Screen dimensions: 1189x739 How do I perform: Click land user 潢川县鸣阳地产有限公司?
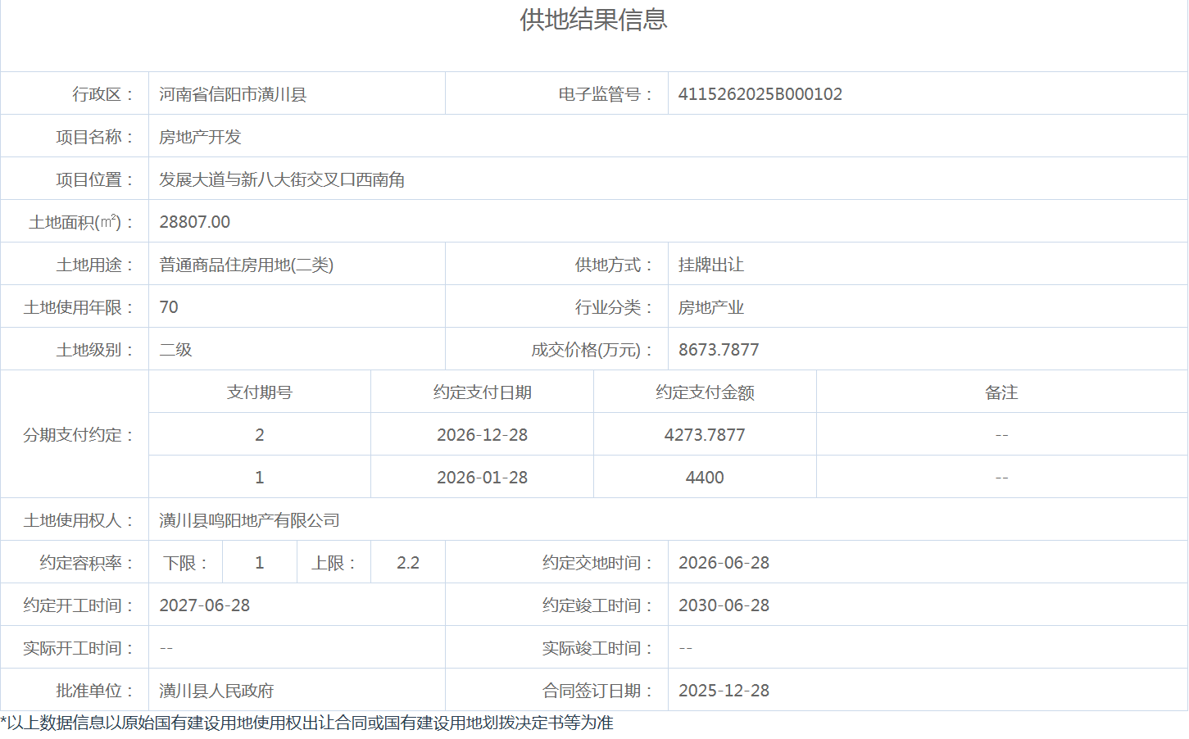tap(249, 520)
